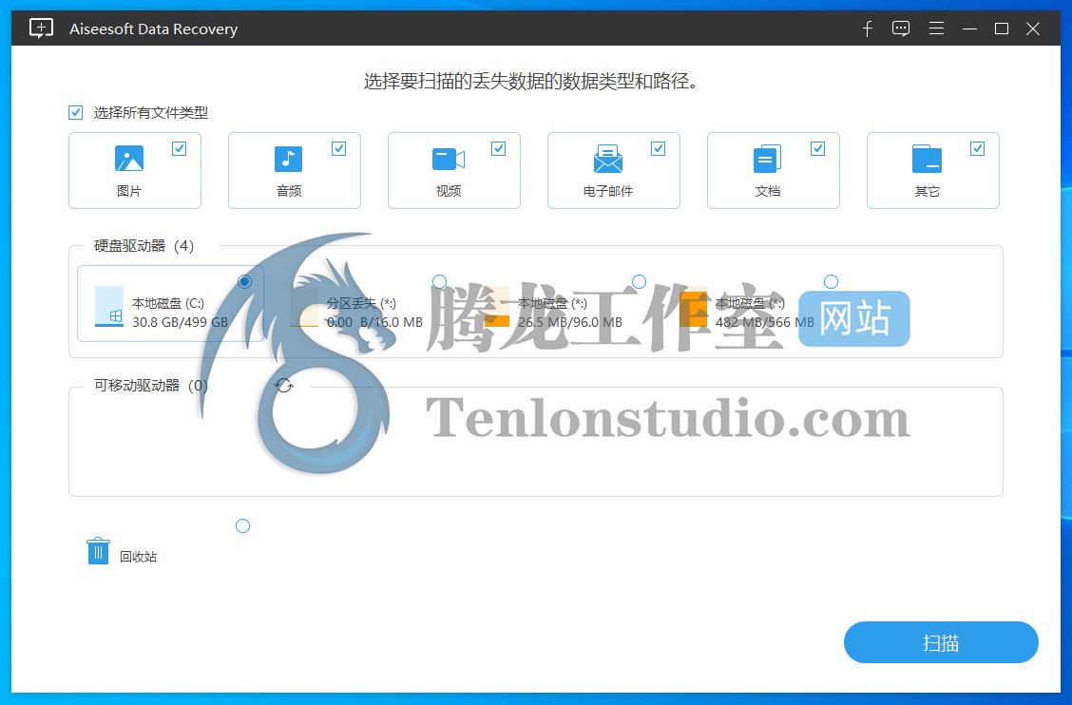Click 可移动驱动器 (0) section header
The height and width of the screenshot is (705, 1072).
point(150,385)
